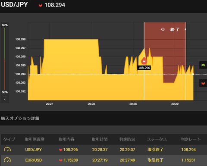
Task: Click the 108.298 price axis label
Action: [x=20, y=39]
